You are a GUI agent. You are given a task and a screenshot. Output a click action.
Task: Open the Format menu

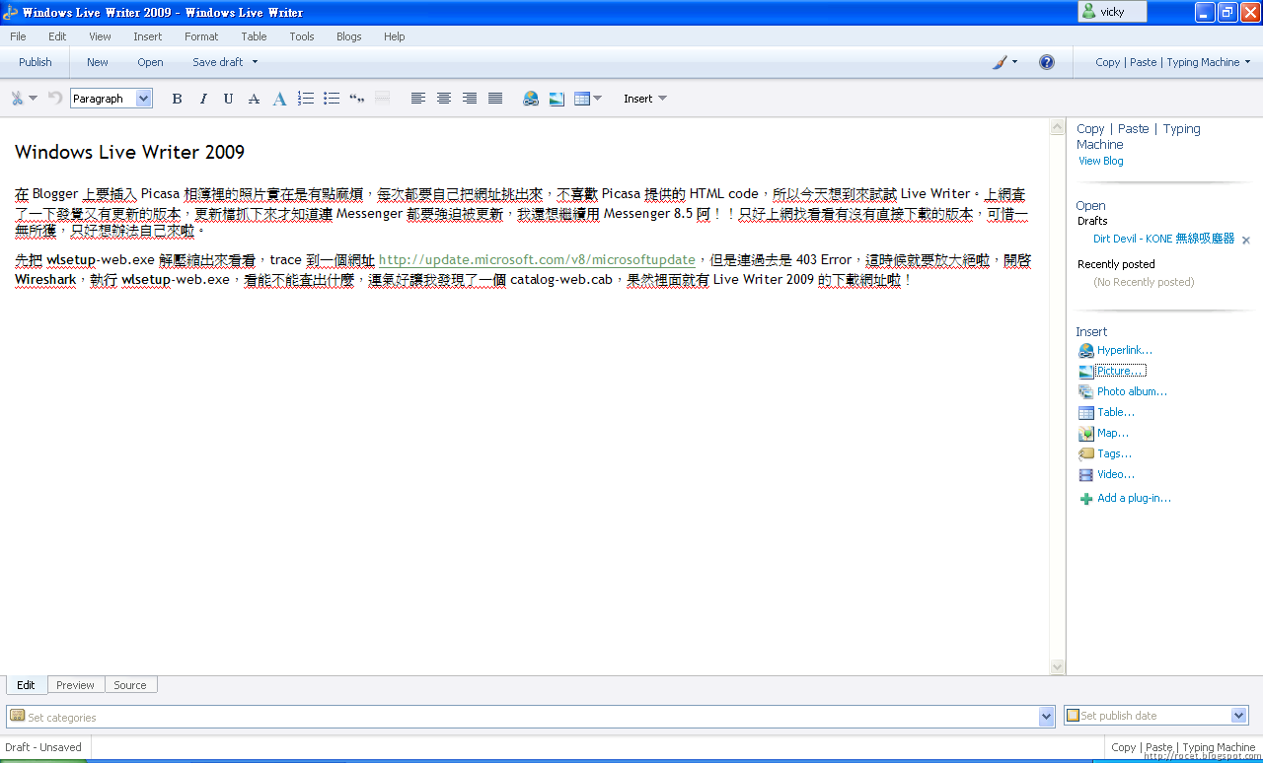point(201,36)
